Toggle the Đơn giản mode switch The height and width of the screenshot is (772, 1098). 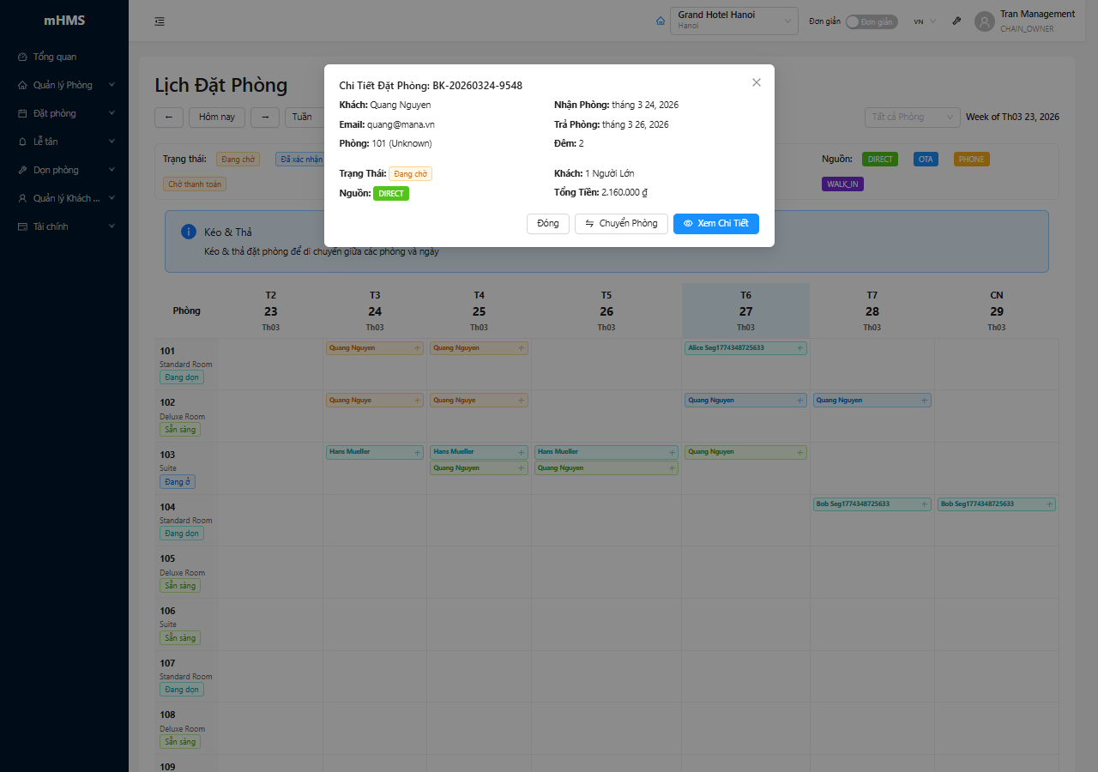[x=871, y=21]
